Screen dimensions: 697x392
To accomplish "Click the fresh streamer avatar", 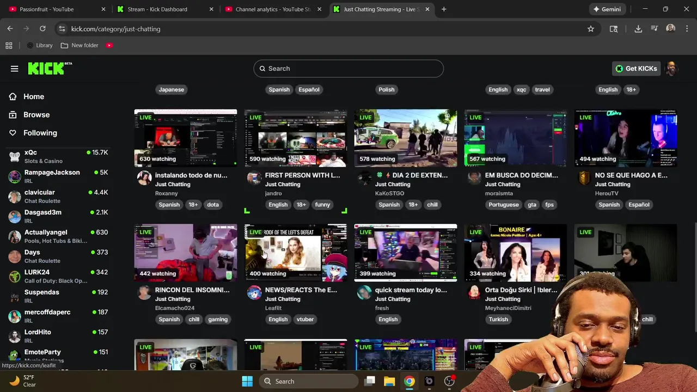I will [364, 293].
